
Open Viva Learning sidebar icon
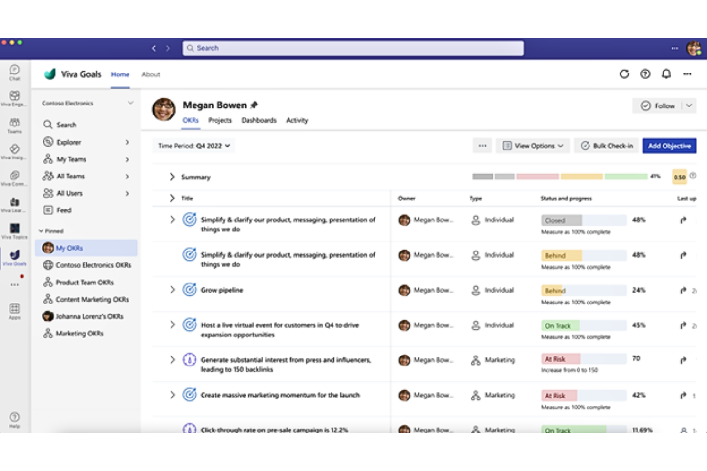pos(14,204)
